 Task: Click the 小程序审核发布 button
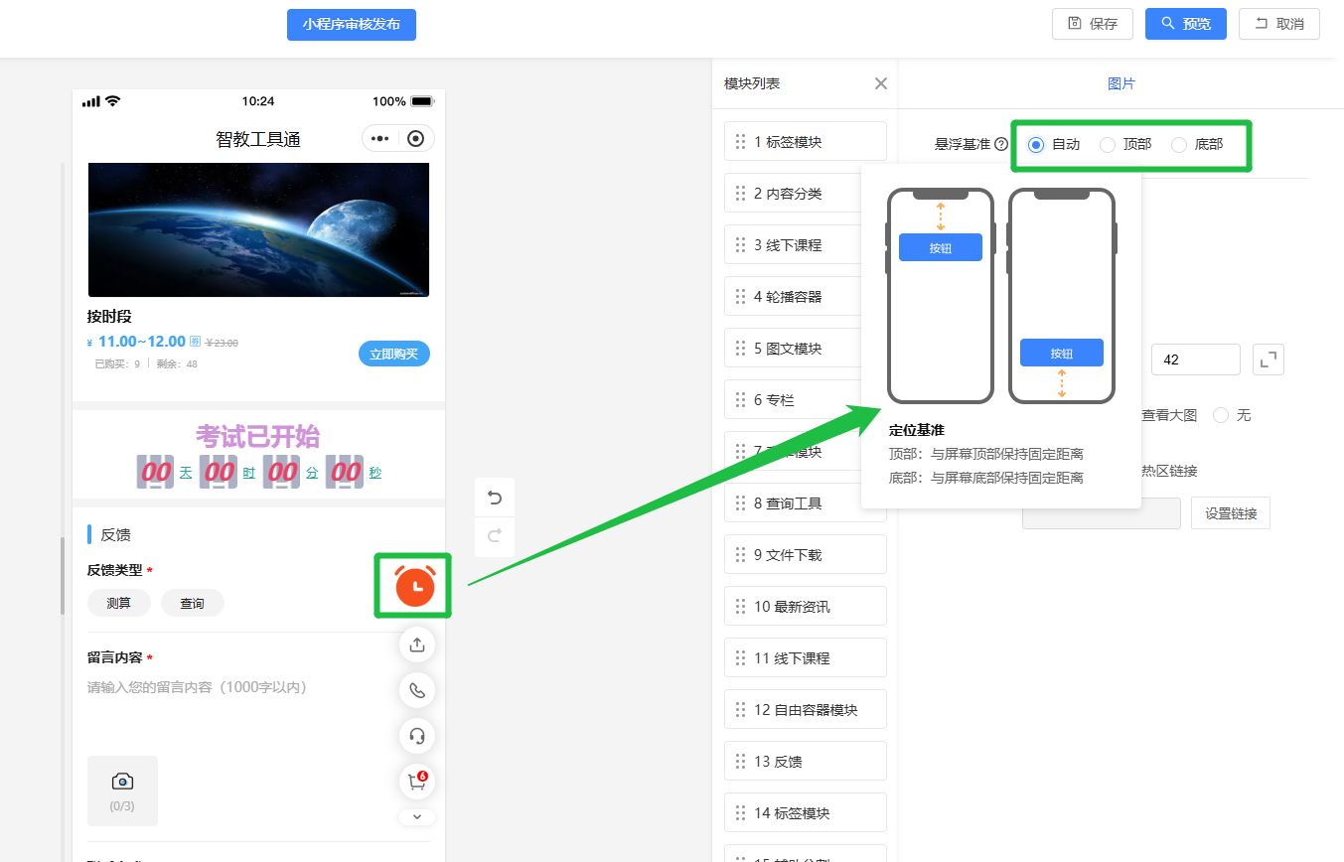coord(352,24)
